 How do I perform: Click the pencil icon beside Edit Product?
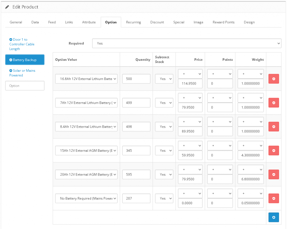[x=7, y=7]
